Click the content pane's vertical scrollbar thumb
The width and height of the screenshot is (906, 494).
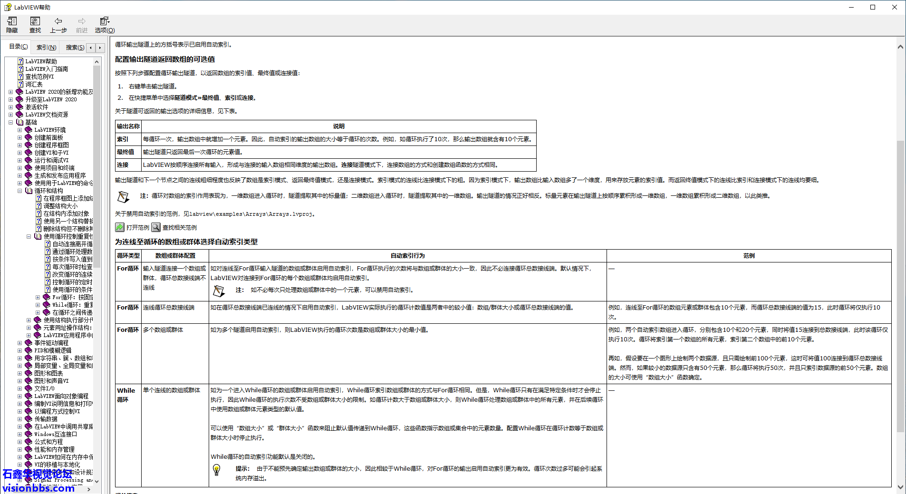point(900,285)
